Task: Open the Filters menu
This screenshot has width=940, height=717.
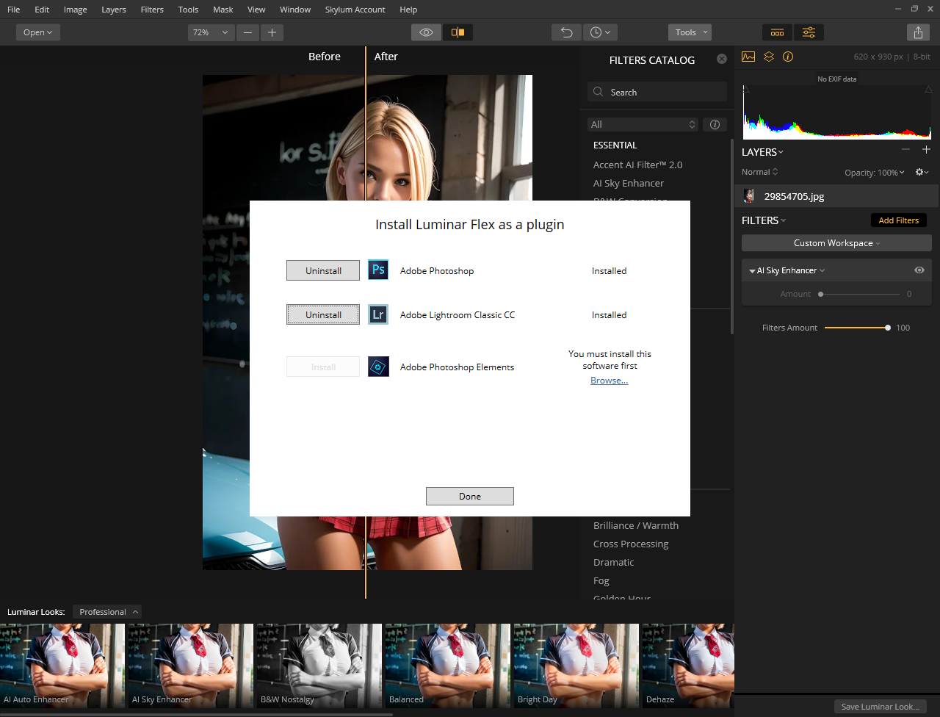Action: coord(152,10)
